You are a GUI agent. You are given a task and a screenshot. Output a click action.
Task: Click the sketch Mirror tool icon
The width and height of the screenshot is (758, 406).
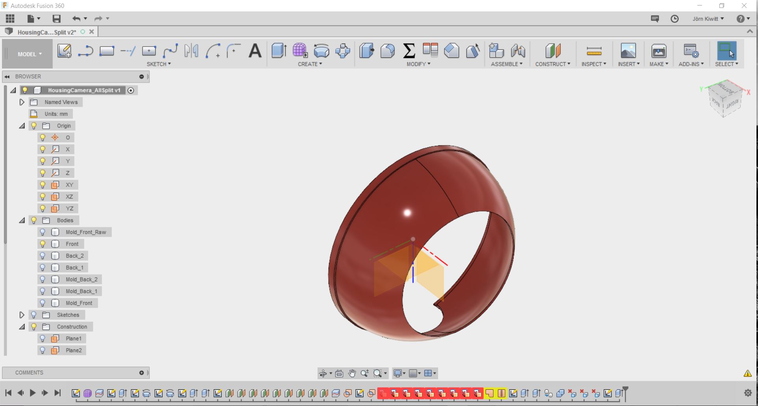click(x=191, y=51)
